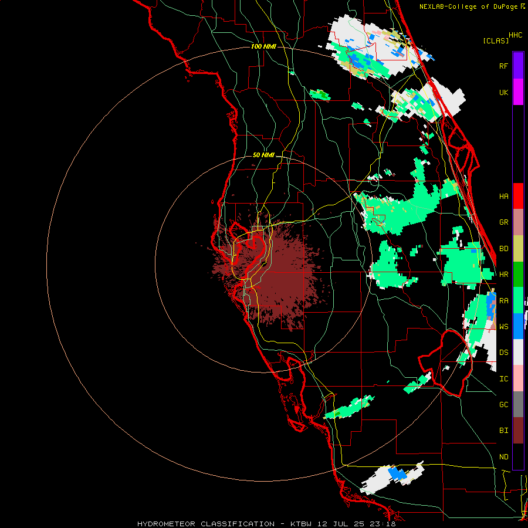Click the "50 NMI" range ring label

[x=263, y=155]
